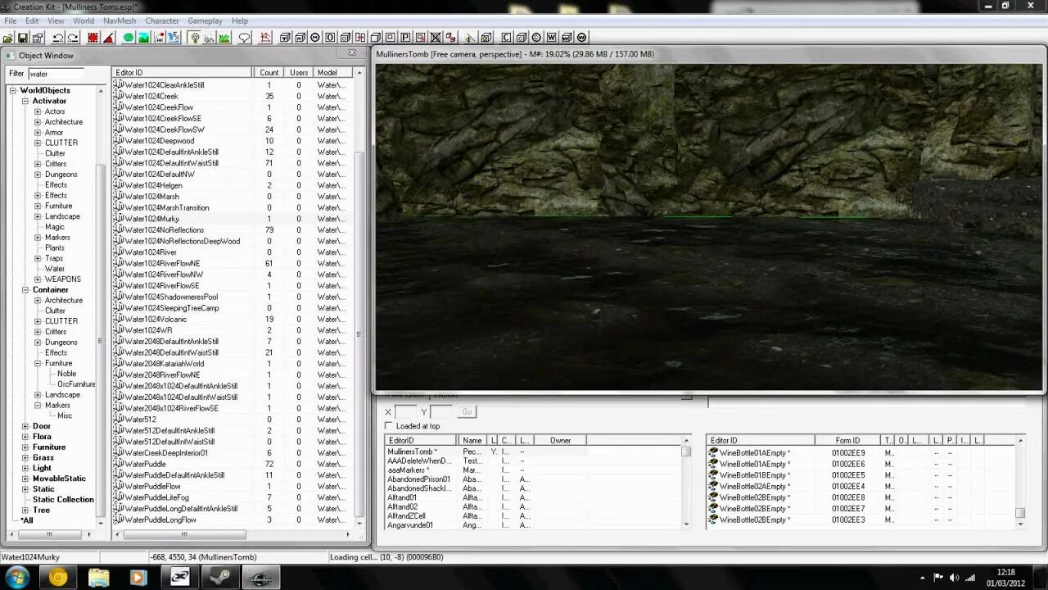
Task: Select OrcFurniture under Container Furniture
Action: (x=76, y=384)
